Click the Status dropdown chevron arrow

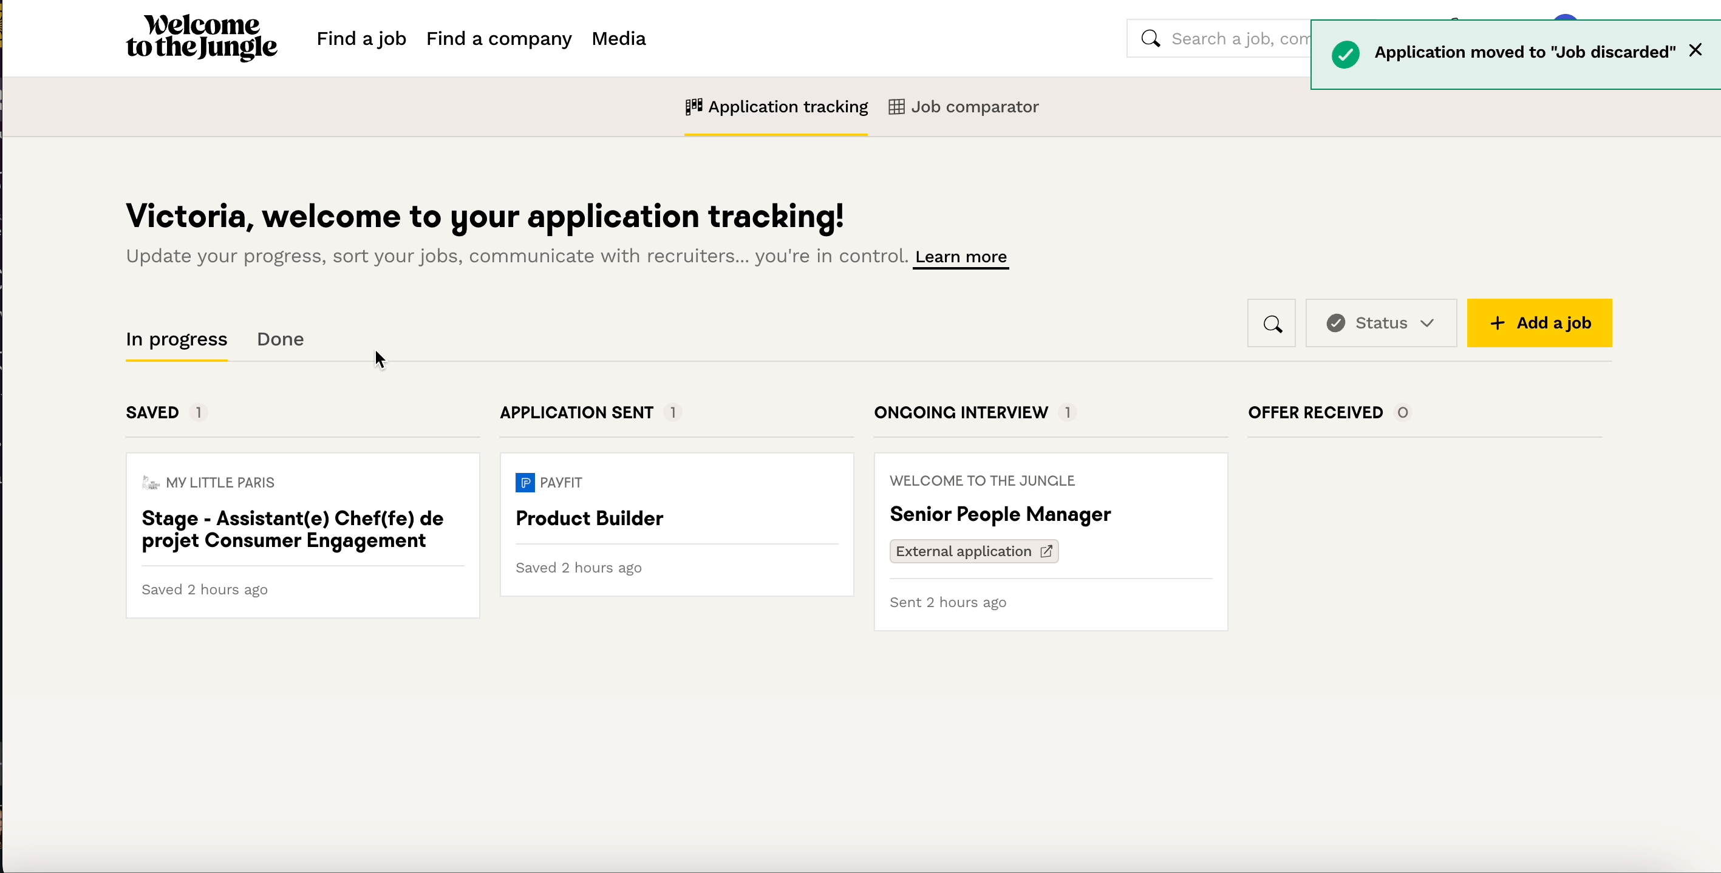pyautogui.click(x=1427, y=324)
